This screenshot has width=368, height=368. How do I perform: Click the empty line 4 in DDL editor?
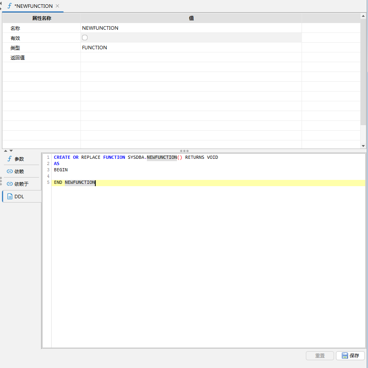coord(156,176)
